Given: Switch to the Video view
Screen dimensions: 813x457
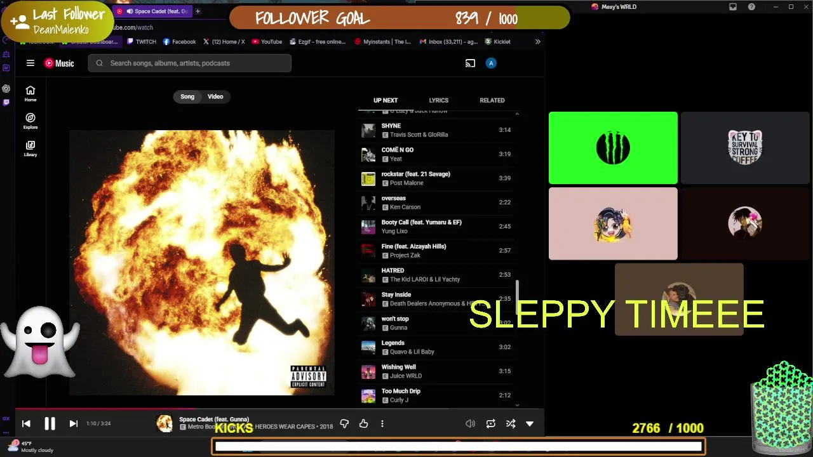Looking at the screenshot, I should tap(215, 96).
